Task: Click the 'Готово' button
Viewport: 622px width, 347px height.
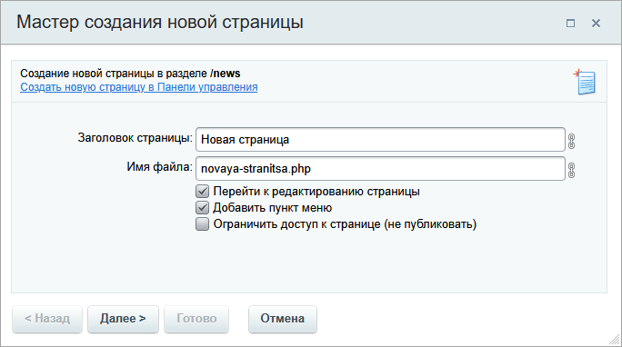Action: pyautogui.click(x=196, y=319)
